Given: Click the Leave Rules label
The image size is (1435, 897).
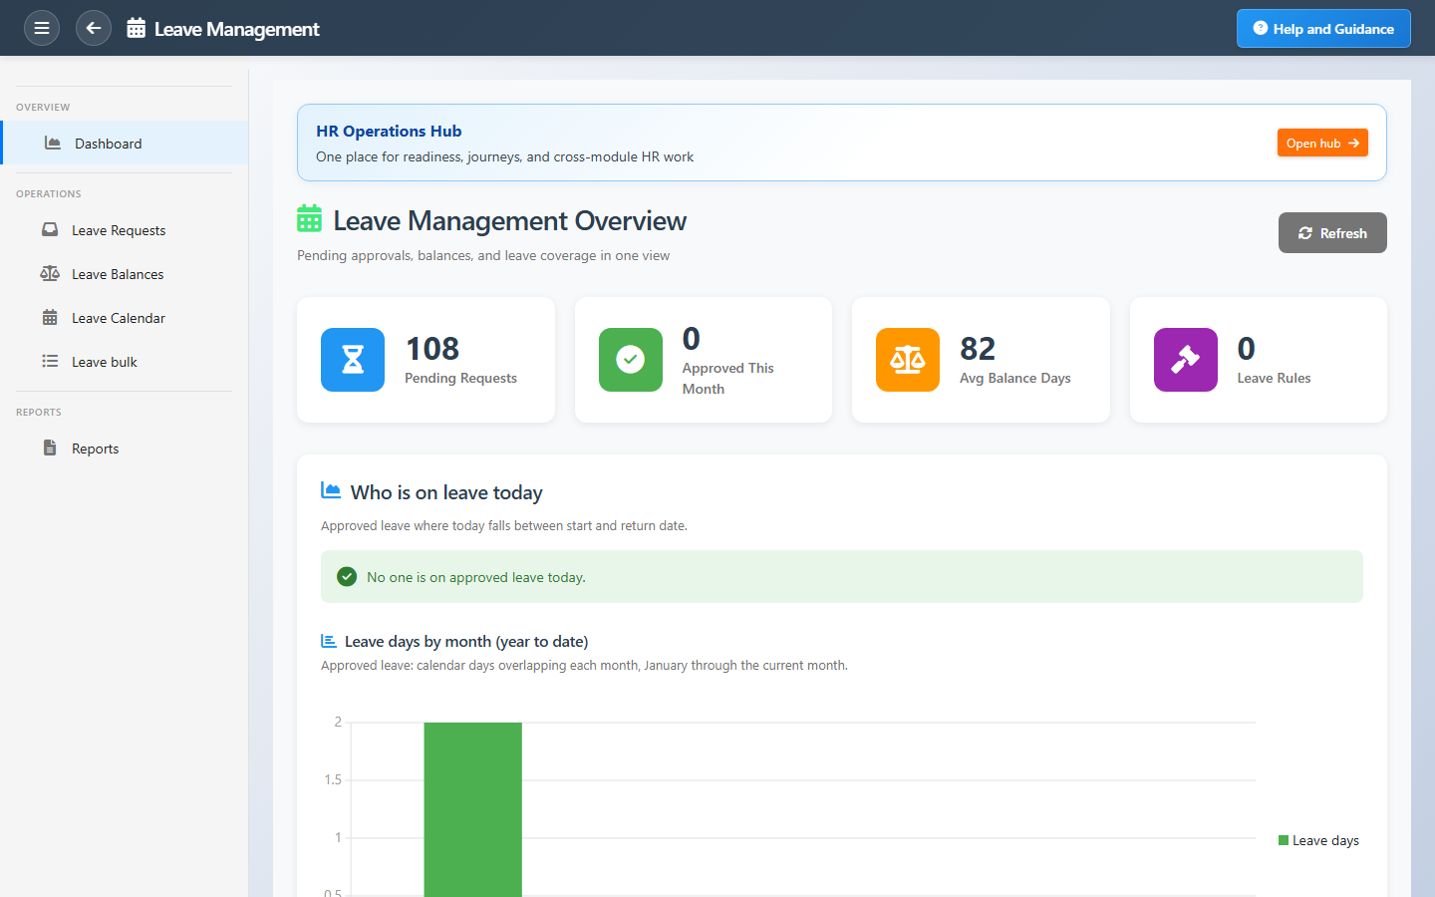Looking at the screenshot, I should point(1274,378).
